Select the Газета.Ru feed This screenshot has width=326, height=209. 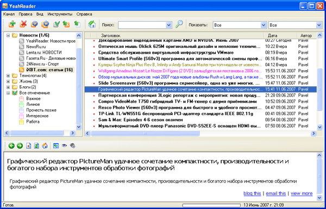(51, 59)
